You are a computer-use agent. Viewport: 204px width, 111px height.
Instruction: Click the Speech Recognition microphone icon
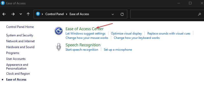coord(59,47)
